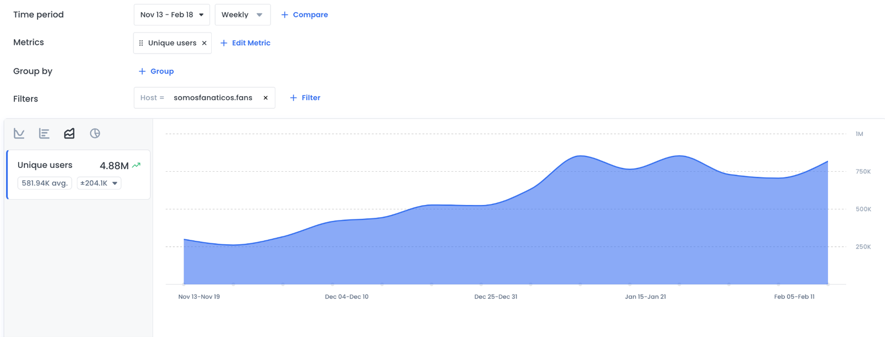The width and height of the screenshot is (885, 337).
Task: Switch to horizontal bar chart icon
Action: pyautogui.click(x=44, y=133)
